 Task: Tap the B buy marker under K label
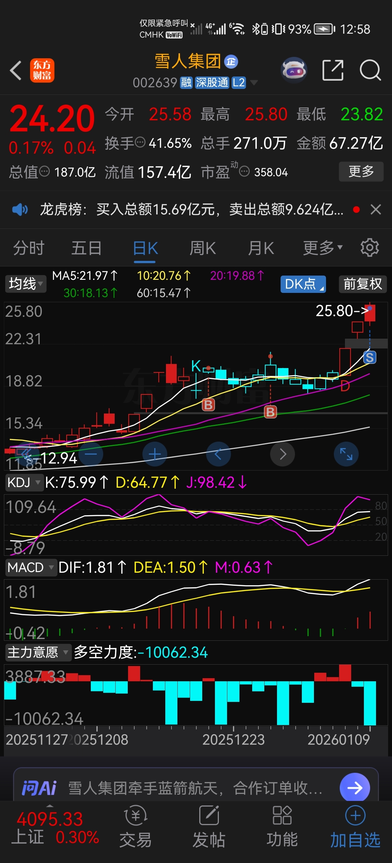tap(208, 405)
